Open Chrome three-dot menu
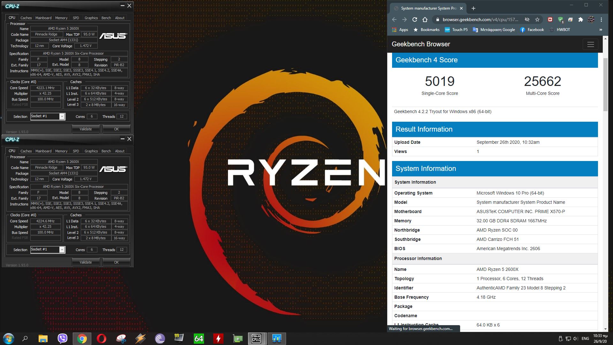 point(601,19)
